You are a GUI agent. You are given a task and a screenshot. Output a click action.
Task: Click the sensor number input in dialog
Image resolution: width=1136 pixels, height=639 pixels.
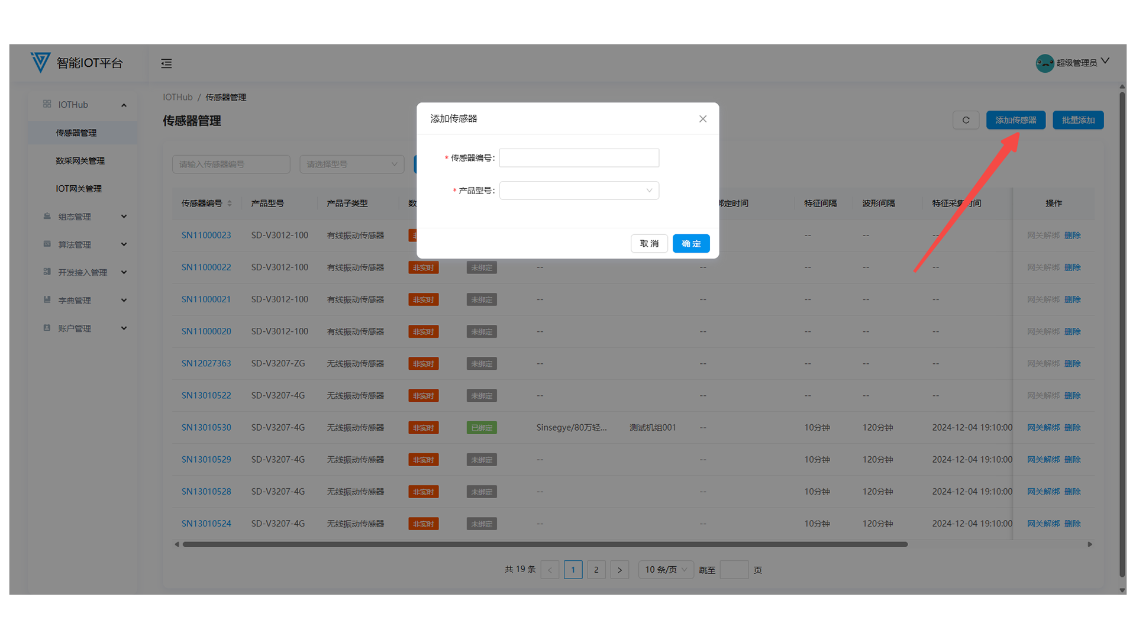pos(579,158)
